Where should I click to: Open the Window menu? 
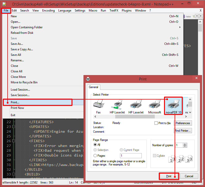pos(140,11)
